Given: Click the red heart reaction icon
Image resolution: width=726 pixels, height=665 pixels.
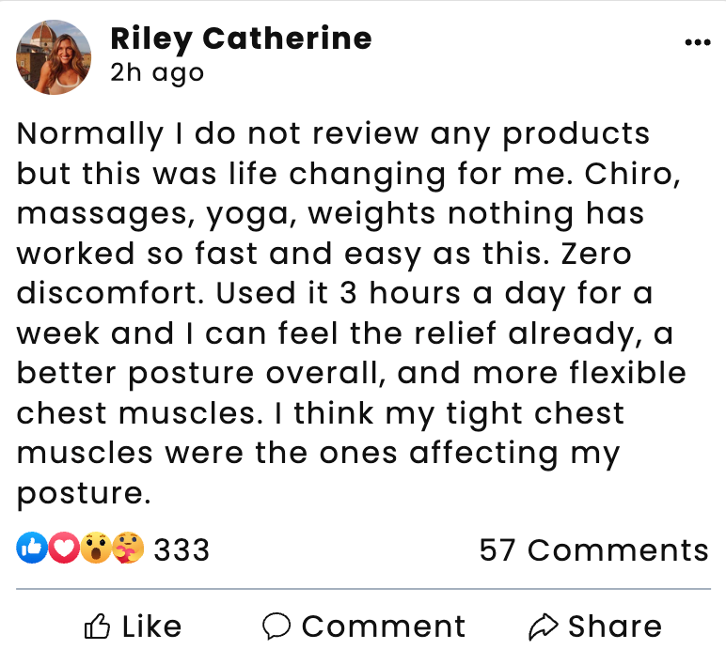Looking at the screenshot, I should [x=63, y=549].
